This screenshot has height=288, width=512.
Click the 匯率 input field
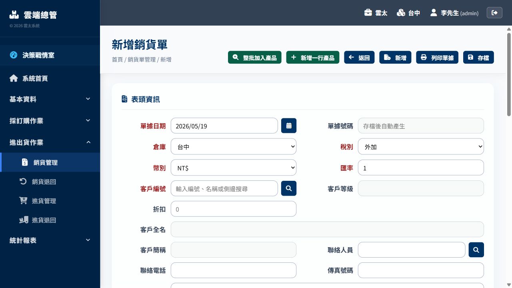pyautogui.click(x=421, y=168)
